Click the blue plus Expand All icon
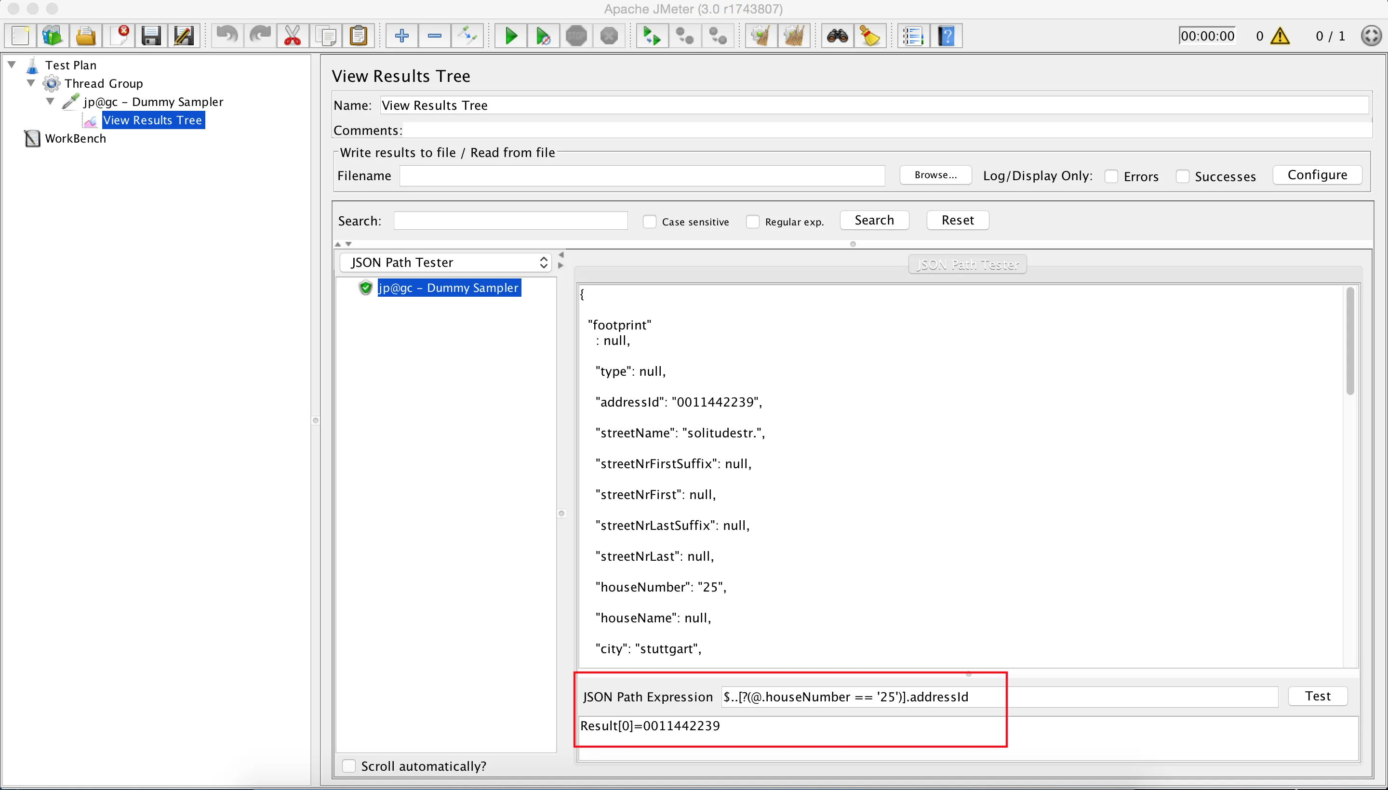 (401, 36)
